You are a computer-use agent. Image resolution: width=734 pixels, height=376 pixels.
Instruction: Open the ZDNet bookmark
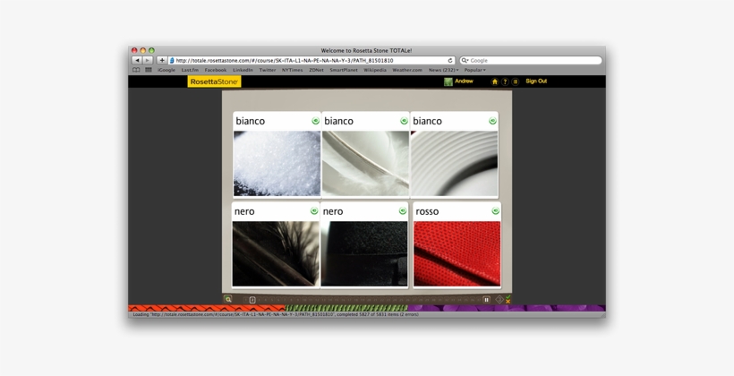tap(316, 70)
